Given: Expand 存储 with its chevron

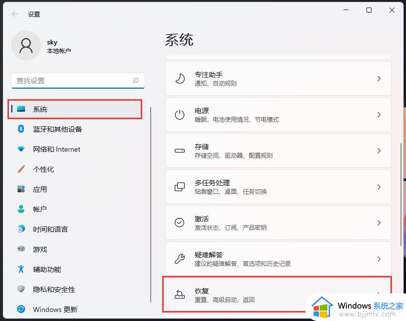Looking at the screenshot, I should coord(379,151).
